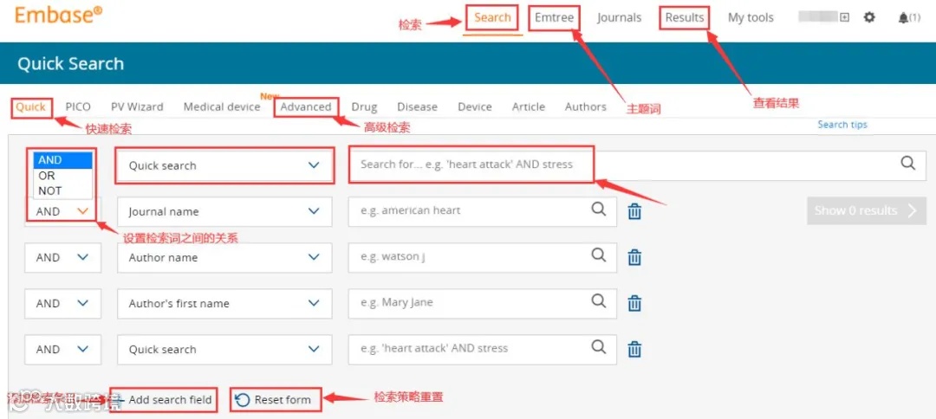
Task: Open the Journal name field dropdown
Action: point(224,211)
